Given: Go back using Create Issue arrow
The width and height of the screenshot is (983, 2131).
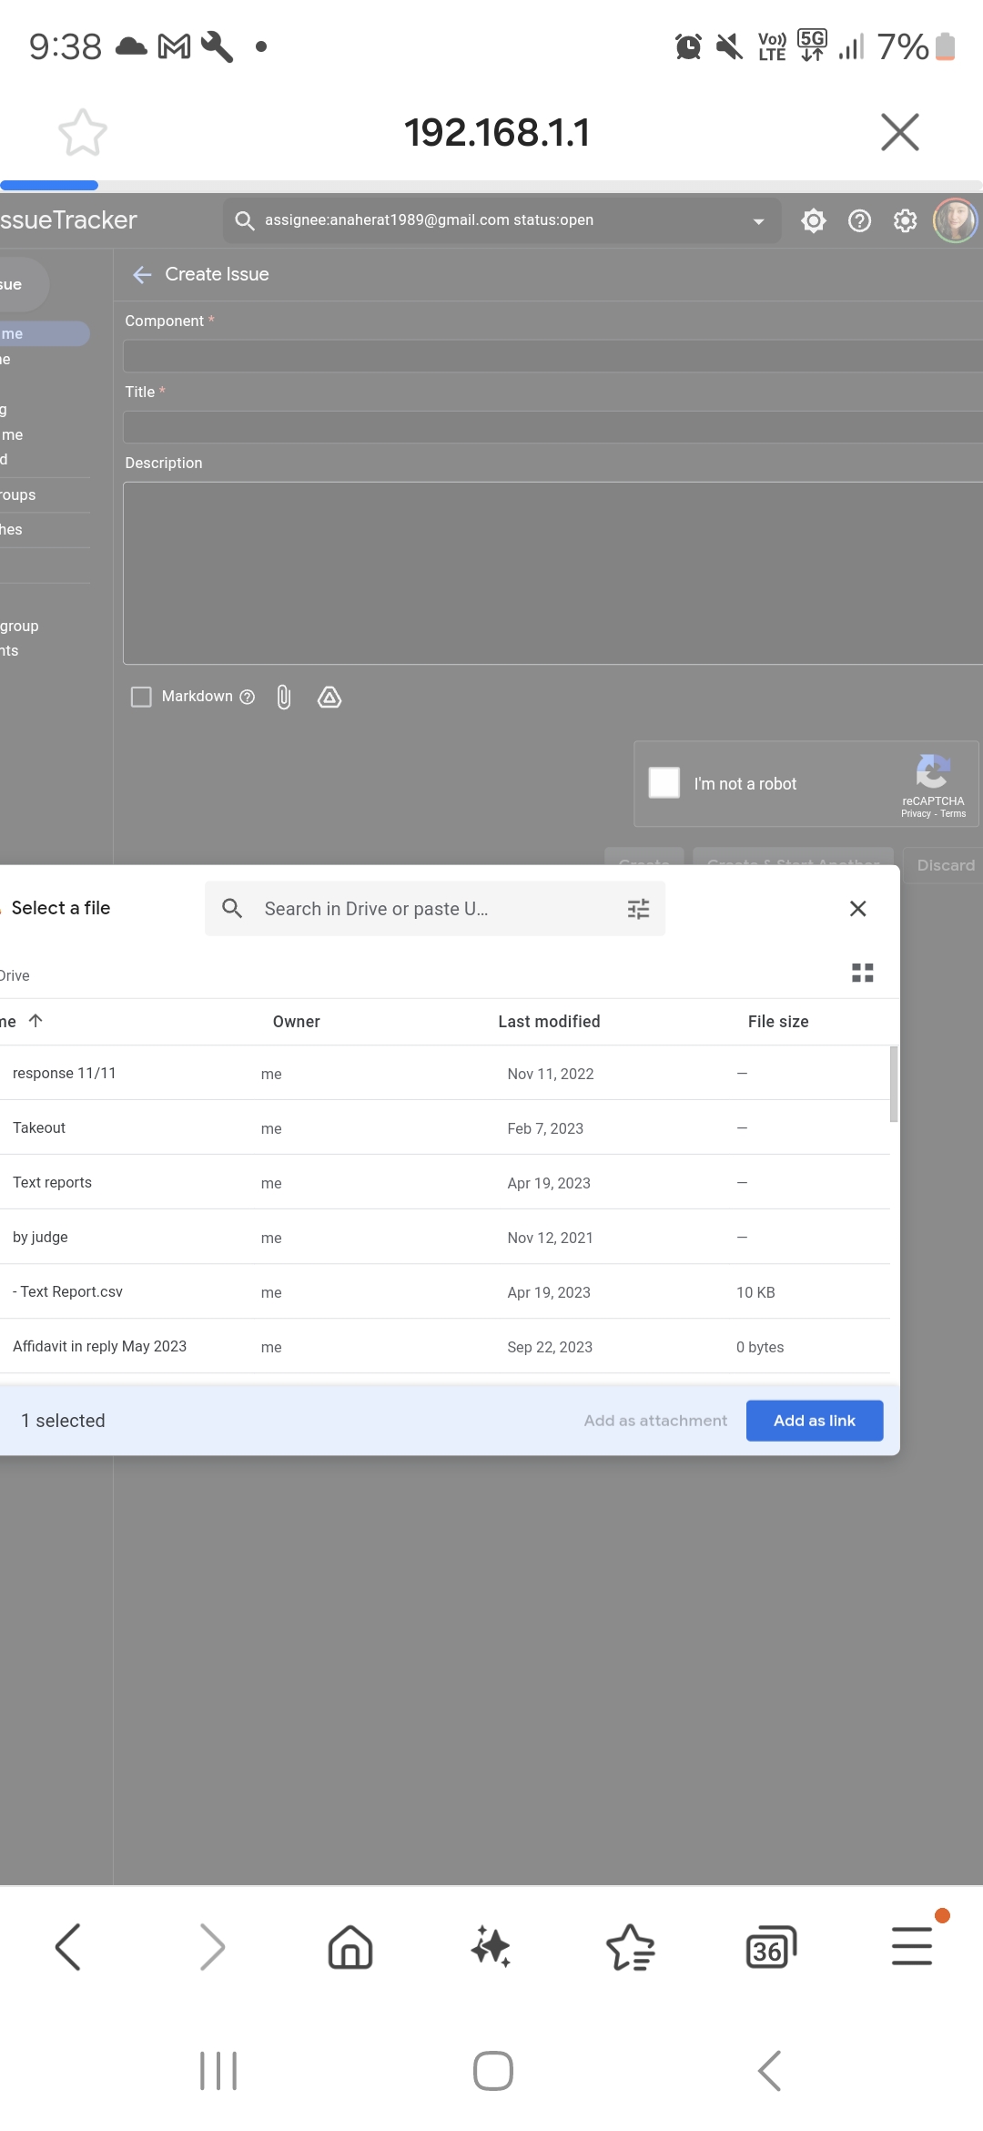Looking at the screenshot, I should 142,275.
